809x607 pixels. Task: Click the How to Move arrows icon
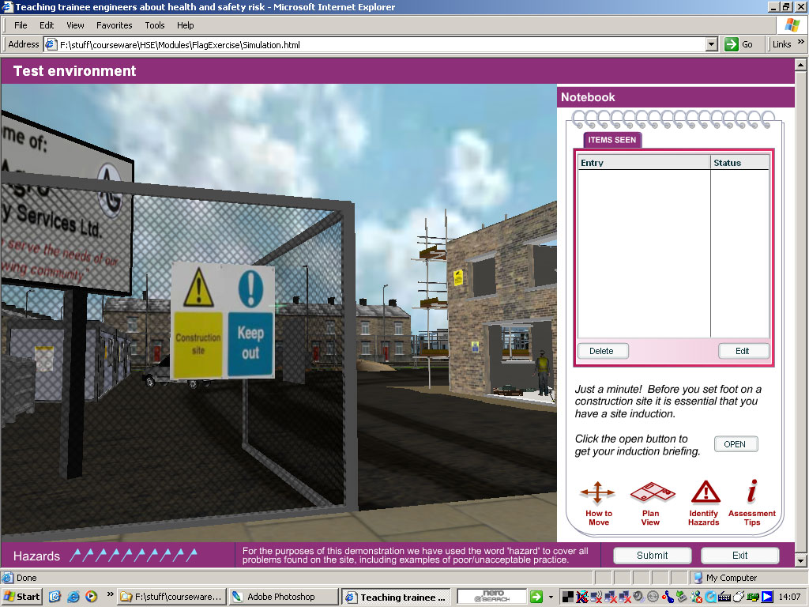(x=597, y=493)
